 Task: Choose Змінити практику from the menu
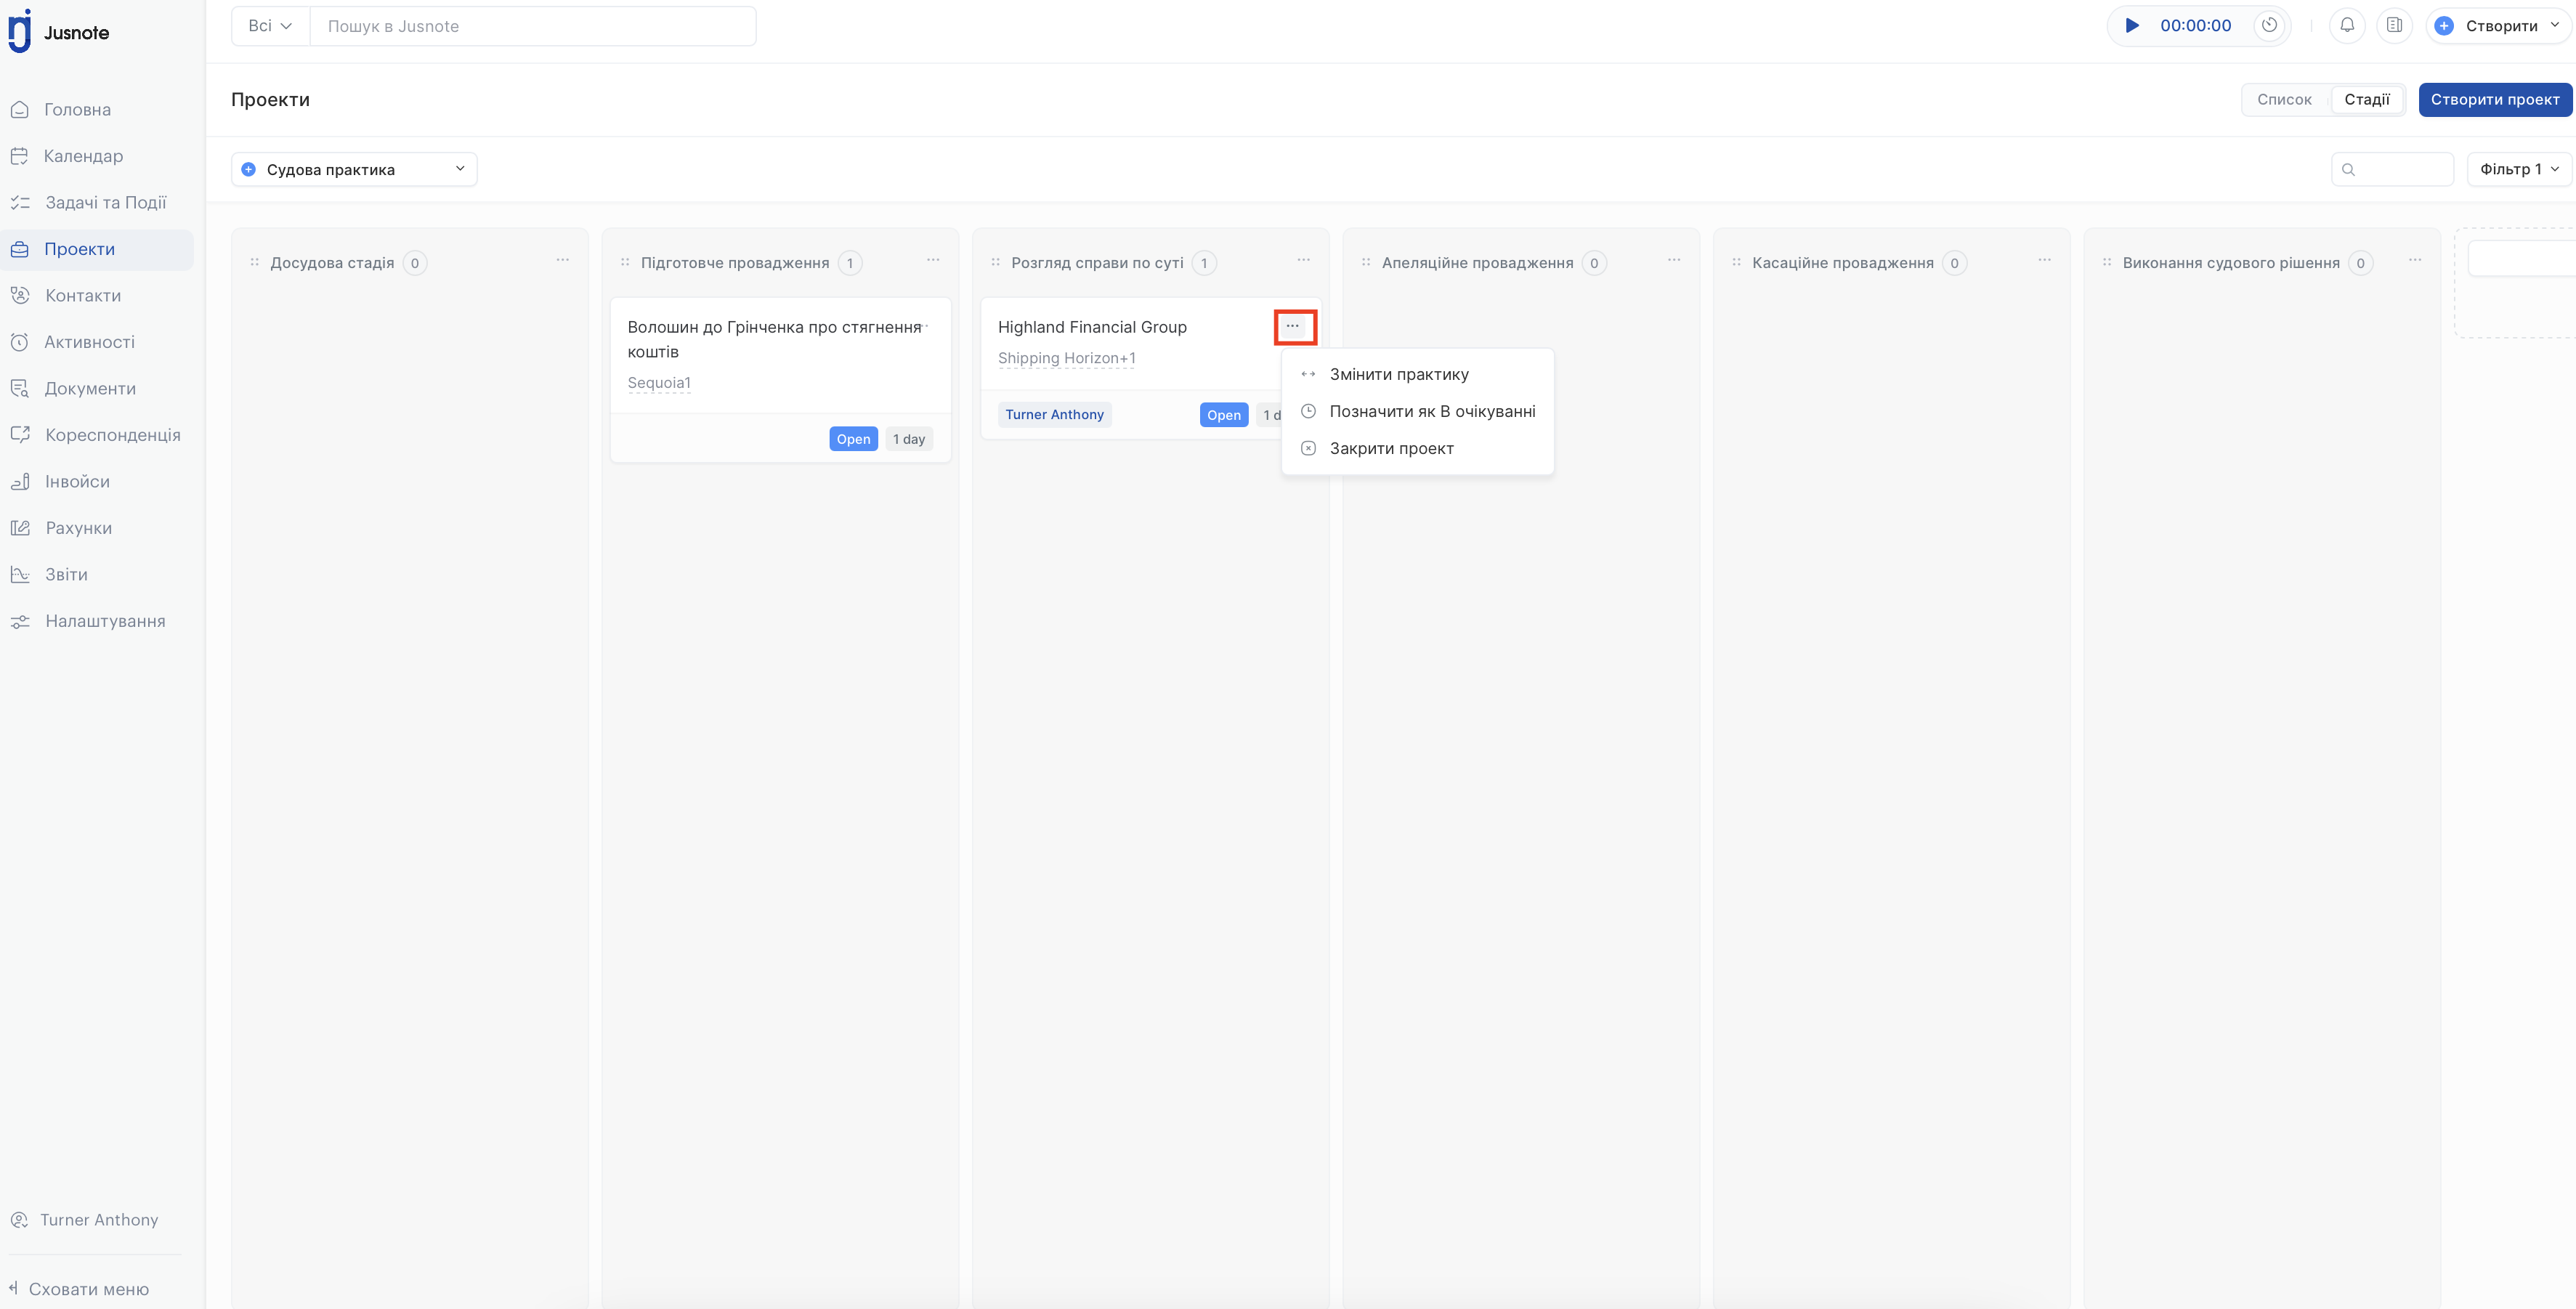[1417, 375]
